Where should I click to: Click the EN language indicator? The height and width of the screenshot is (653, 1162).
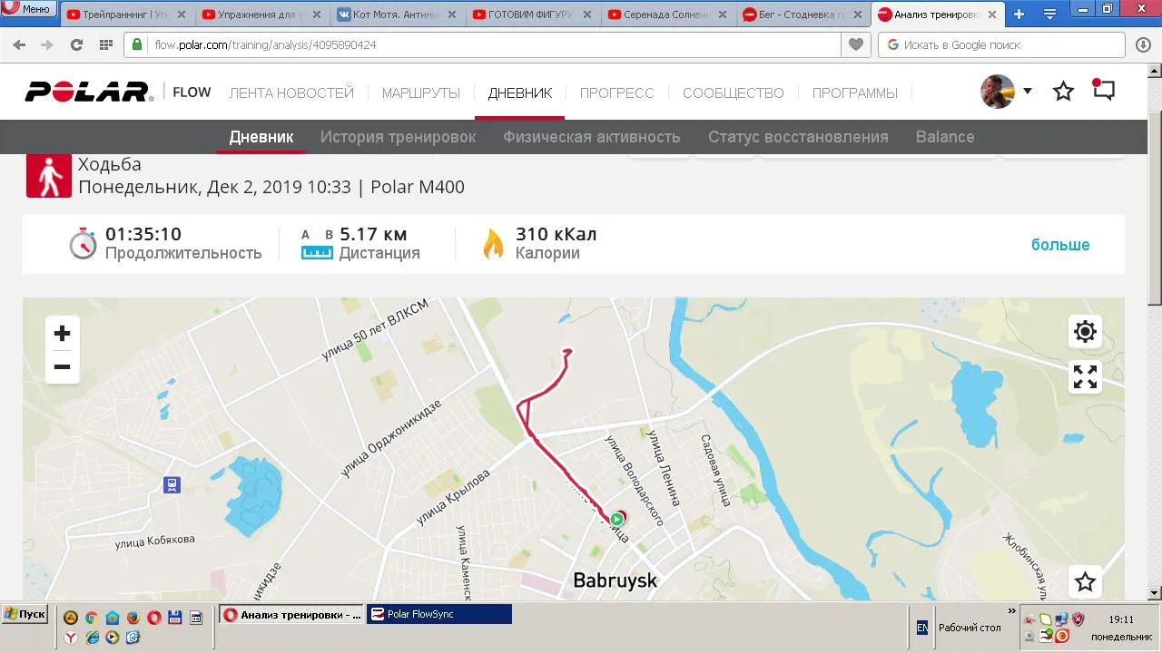[x=922, y=628]
